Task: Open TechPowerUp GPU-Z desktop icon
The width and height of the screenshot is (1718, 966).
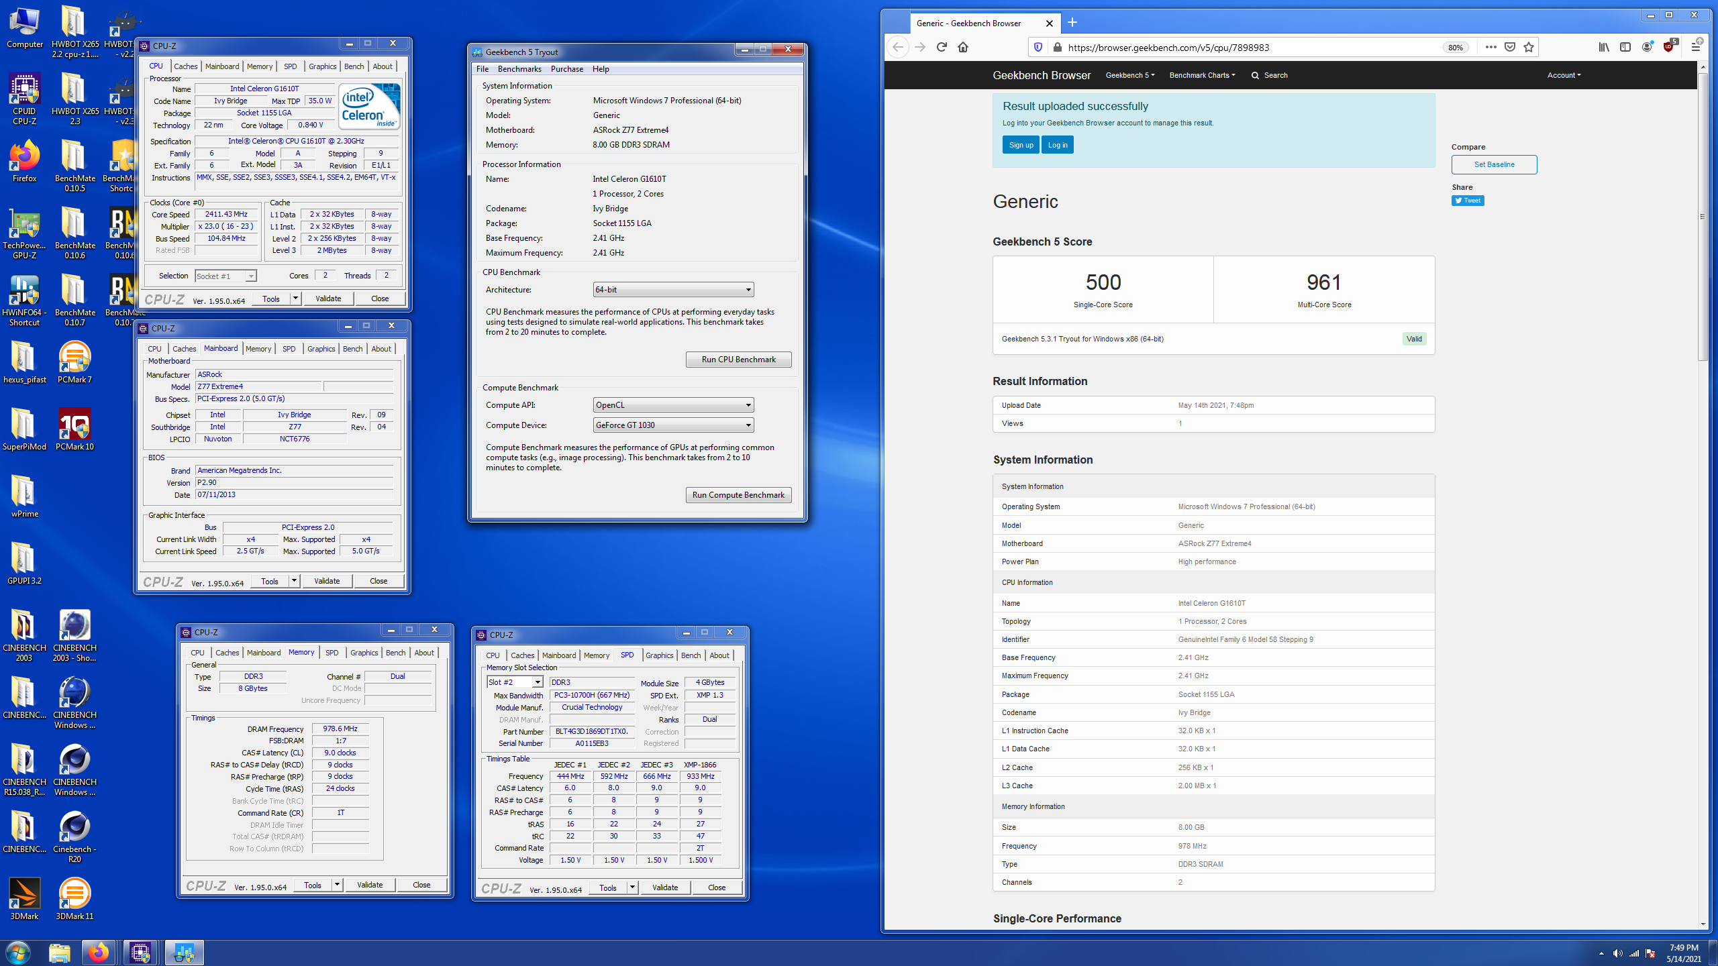Action: pos(24,233)
